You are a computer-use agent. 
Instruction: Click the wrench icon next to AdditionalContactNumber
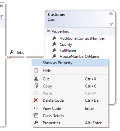point(54,38)
